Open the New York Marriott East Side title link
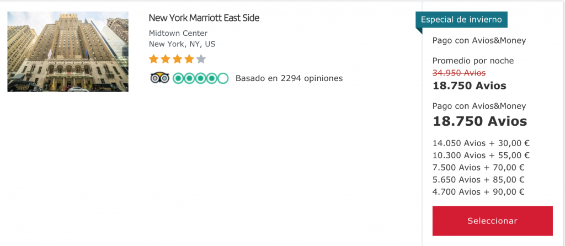The height and width of the screenshot is (246, 565). [204, 18]
